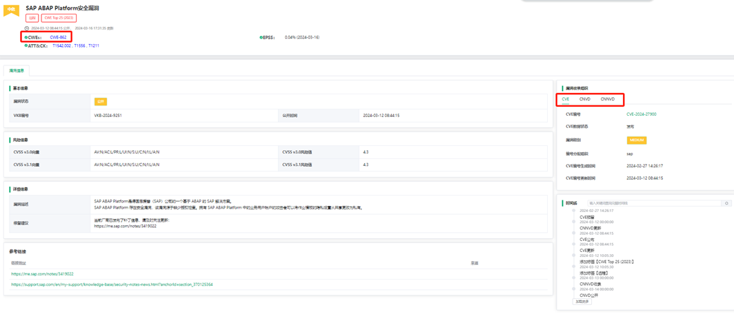
Task: Click the publish time 2024-03-12 08:44:15 cell
Action: (381, 116)
